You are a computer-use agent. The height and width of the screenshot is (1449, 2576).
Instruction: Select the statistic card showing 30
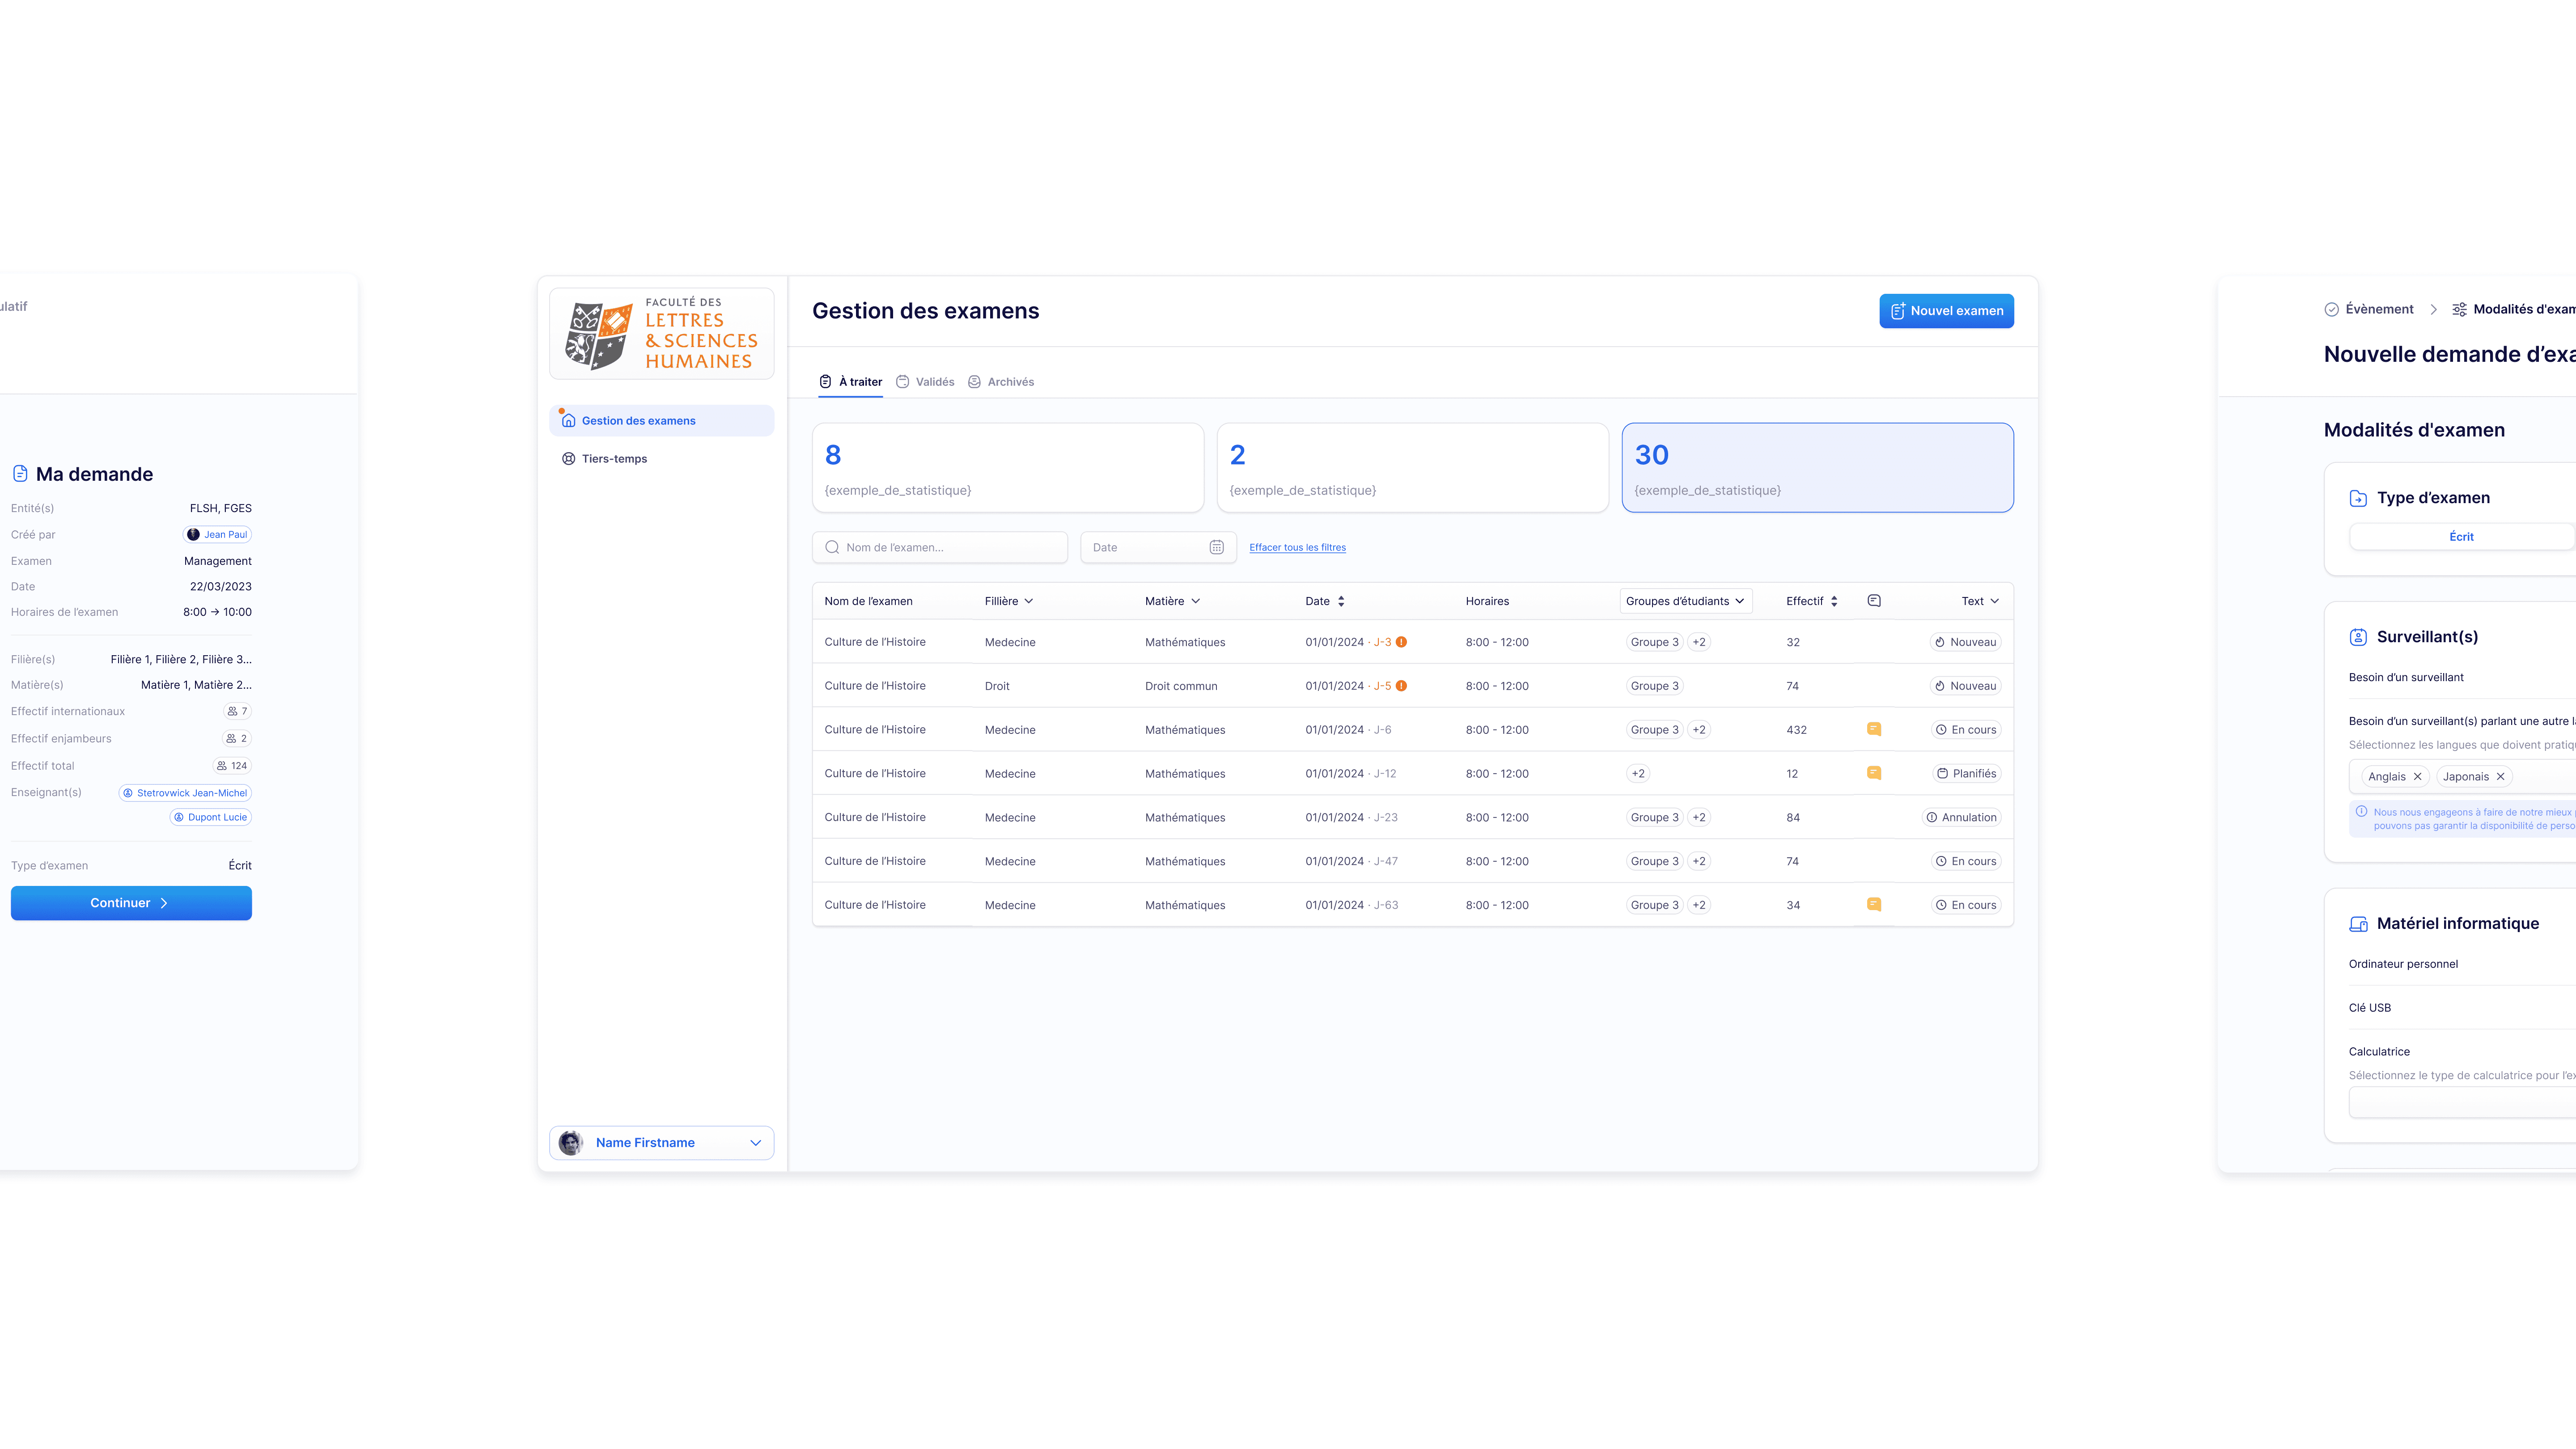pos(1816,468)
